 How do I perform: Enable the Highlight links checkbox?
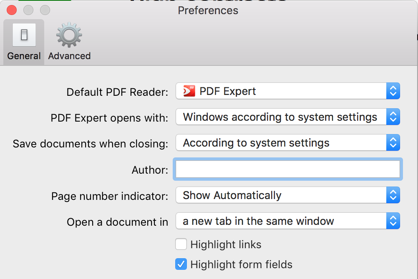pos(181,244)
